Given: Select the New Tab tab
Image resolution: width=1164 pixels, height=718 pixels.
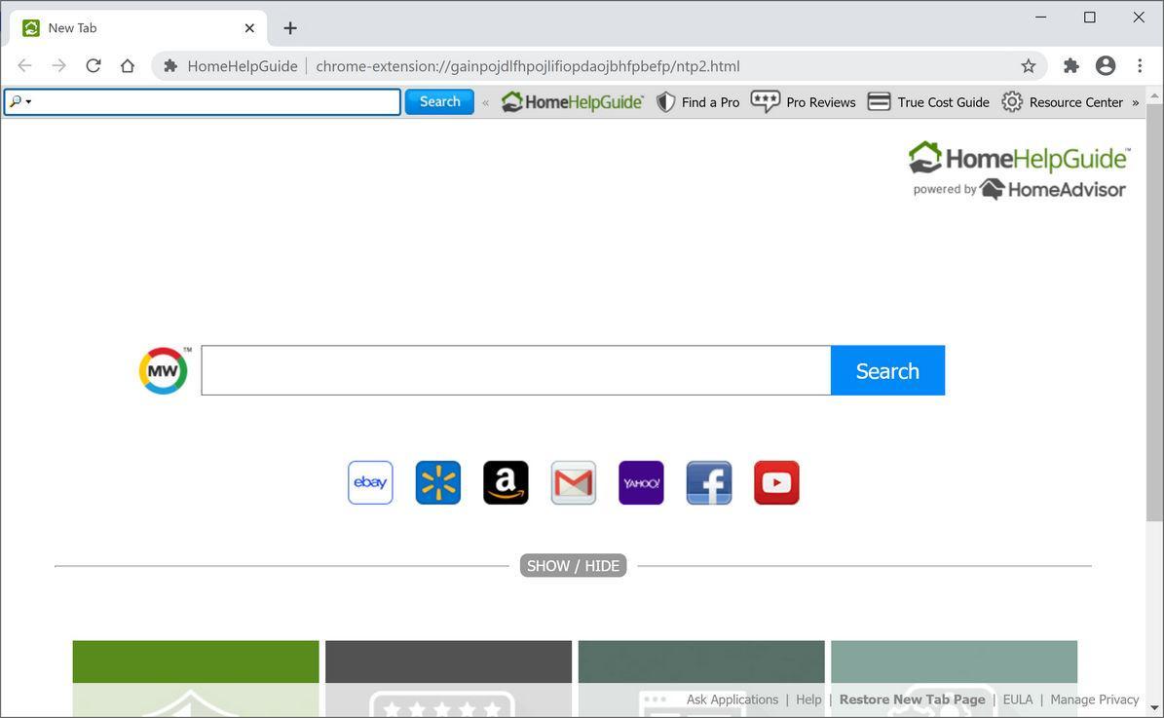Looking at the screenshot, I should 138,28.
